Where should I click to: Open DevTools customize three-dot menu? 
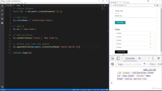(153, 58)
